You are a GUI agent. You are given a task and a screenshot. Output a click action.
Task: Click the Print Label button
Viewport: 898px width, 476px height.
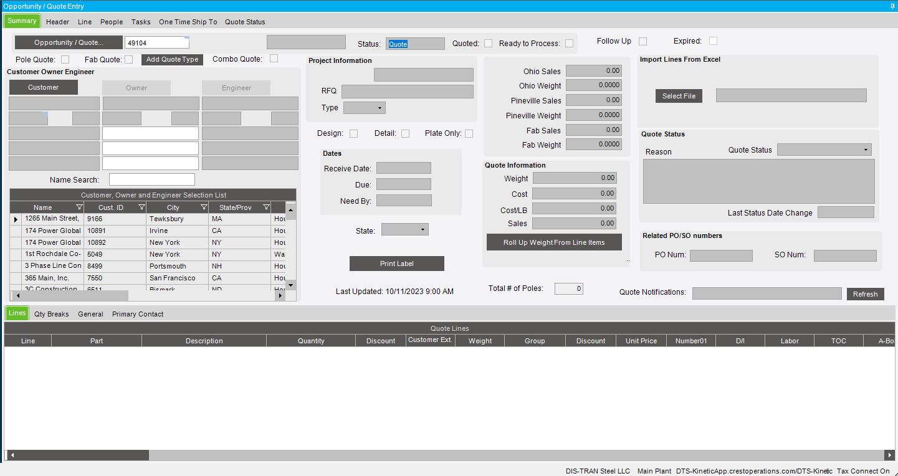tap(397, 264)
